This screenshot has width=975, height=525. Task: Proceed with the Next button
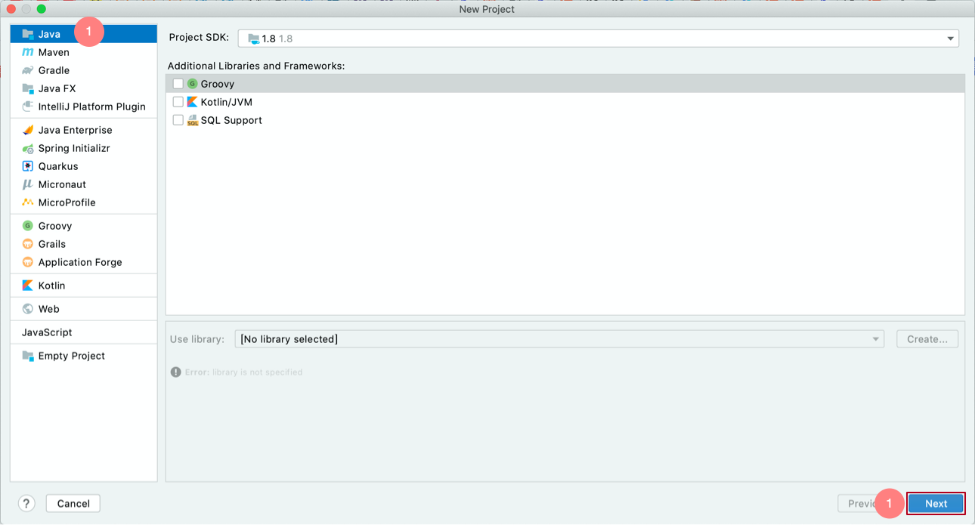coord(936,504)
